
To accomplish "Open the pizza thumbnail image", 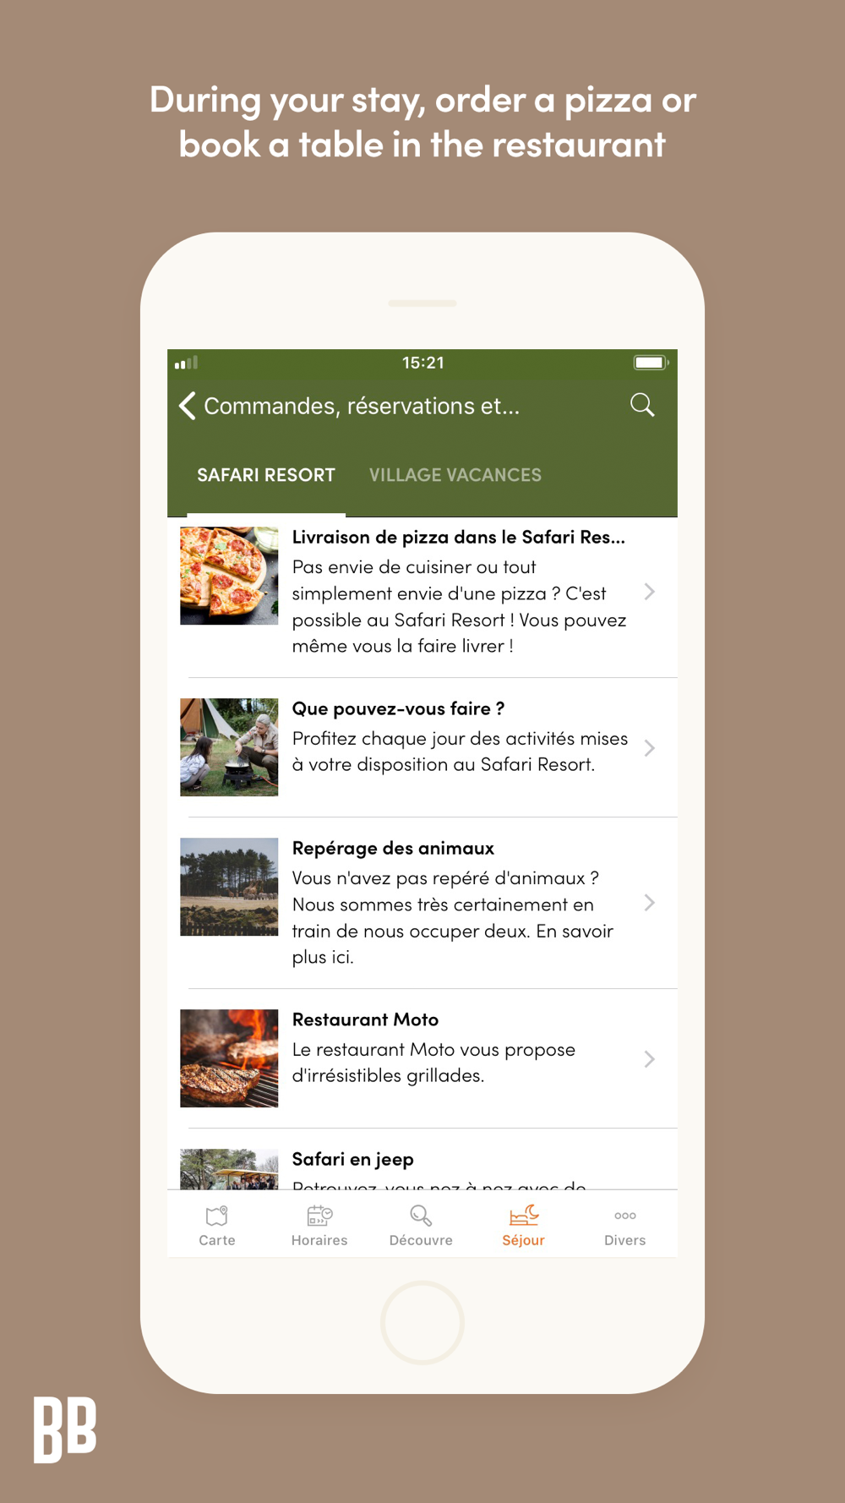I will click(x=229, y=576).
